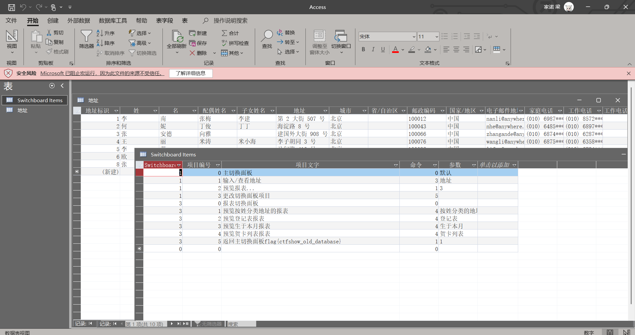The width and height of the screenshot is (635, 335).
Task: Click the Paste (粘贴) icon
Action: pyautogui.click(x=36, y=36)
